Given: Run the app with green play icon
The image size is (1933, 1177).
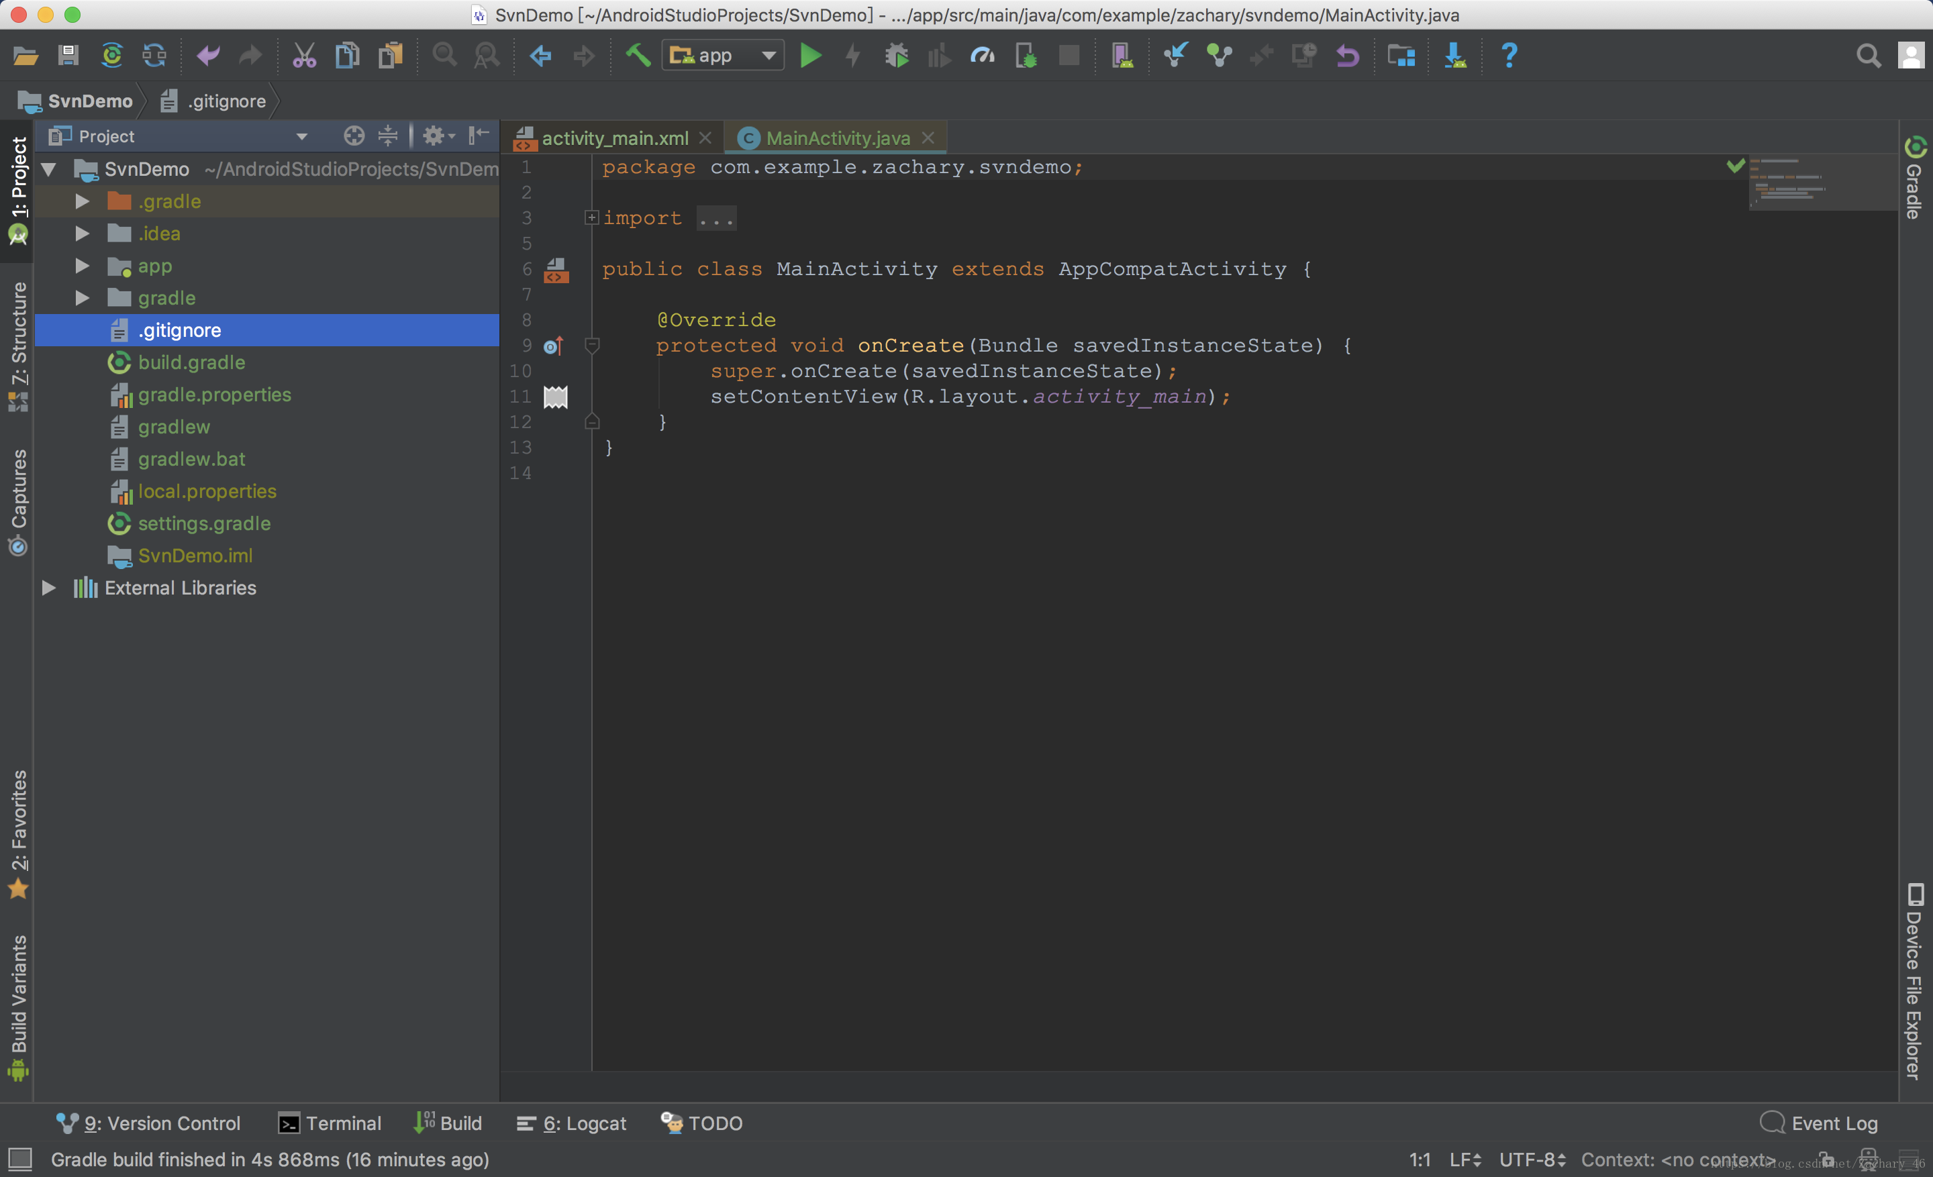Looking at the screenshot, I should pos(810,56).
